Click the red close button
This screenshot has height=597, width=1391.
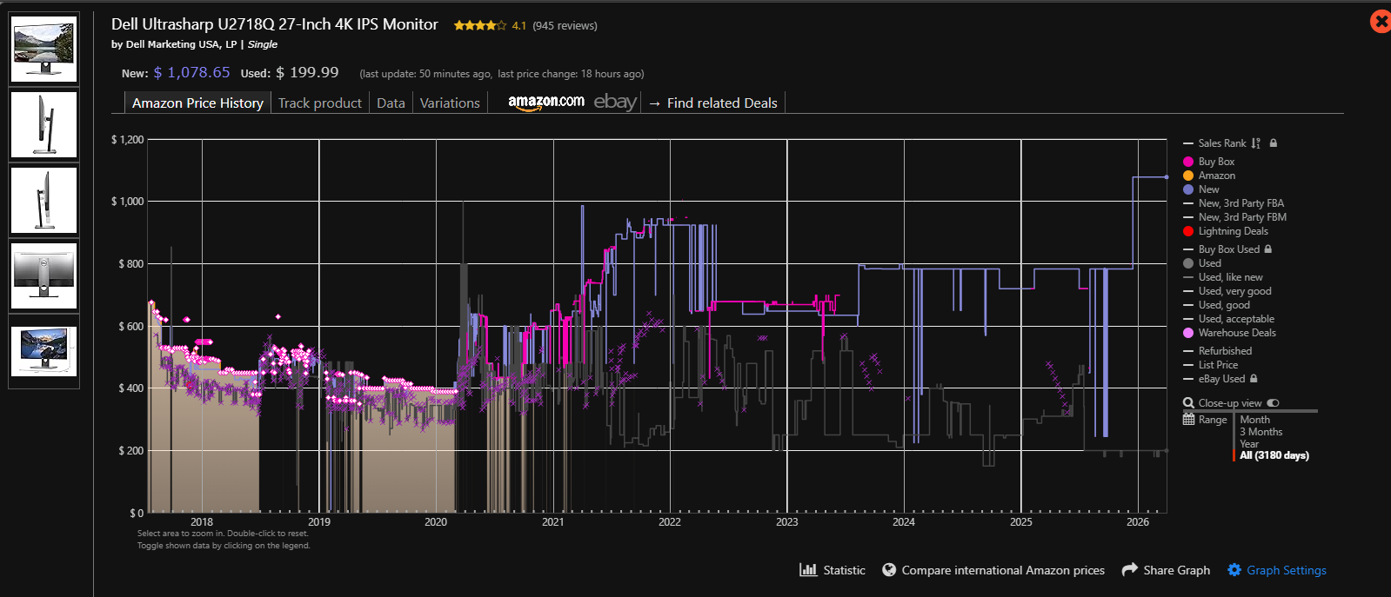[x=1381, y=21]
